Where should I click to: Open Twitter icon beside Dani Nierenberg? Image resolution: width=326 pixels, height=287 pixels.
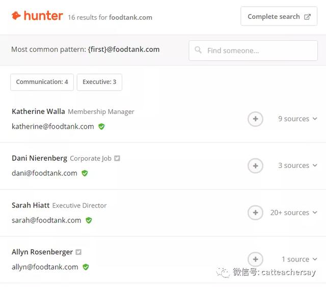(117, 158)
